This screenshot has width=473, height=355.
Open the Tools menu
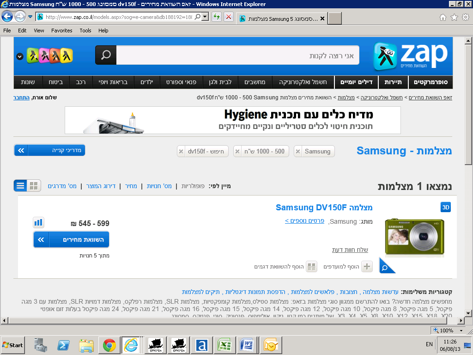pos(85,31)
